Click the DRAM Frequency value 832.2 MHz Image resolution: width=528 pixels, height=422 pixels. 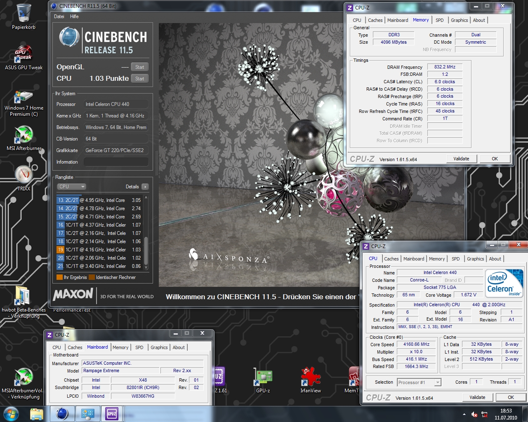(445, 67)
